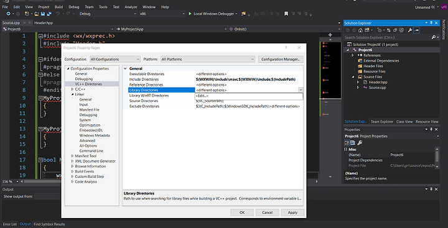Start the Local Windows Debugger
This screenshot has width=448, height=228.
coord(212,14)
